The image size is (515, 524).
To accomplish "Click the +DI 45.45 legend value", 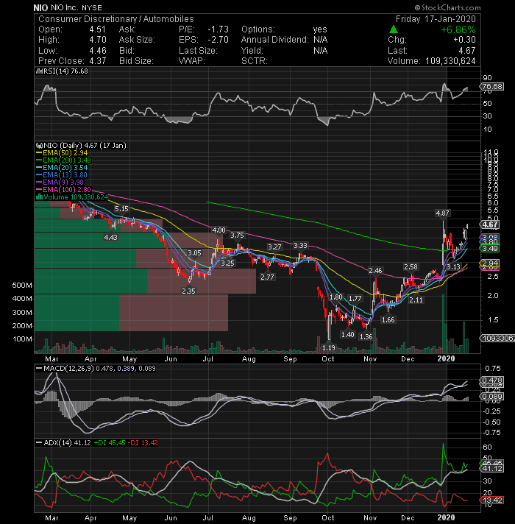I will point(110,443).
